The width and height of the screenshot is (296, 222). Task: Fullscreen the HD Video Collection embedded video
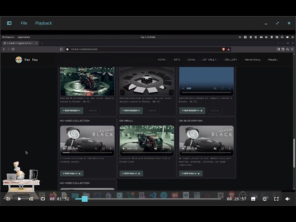103,148
